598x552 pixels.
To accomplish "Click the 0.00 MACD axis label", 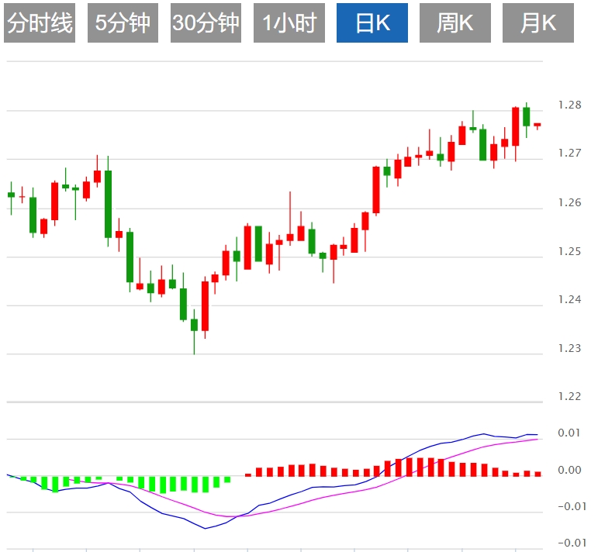I will click(570, 470).
